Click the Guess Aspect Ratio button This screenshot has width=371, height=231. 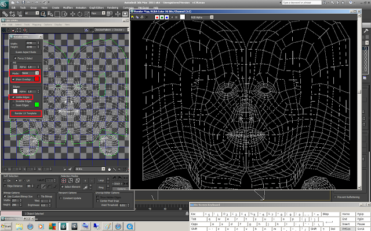click(26, 52)
